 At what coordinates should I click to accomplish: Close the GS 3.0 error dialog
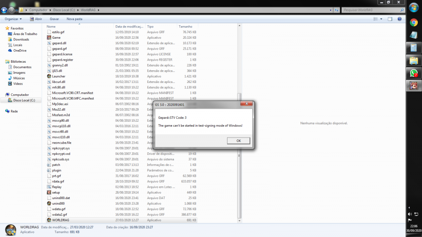pyautogui.click(x=246, y=104)
